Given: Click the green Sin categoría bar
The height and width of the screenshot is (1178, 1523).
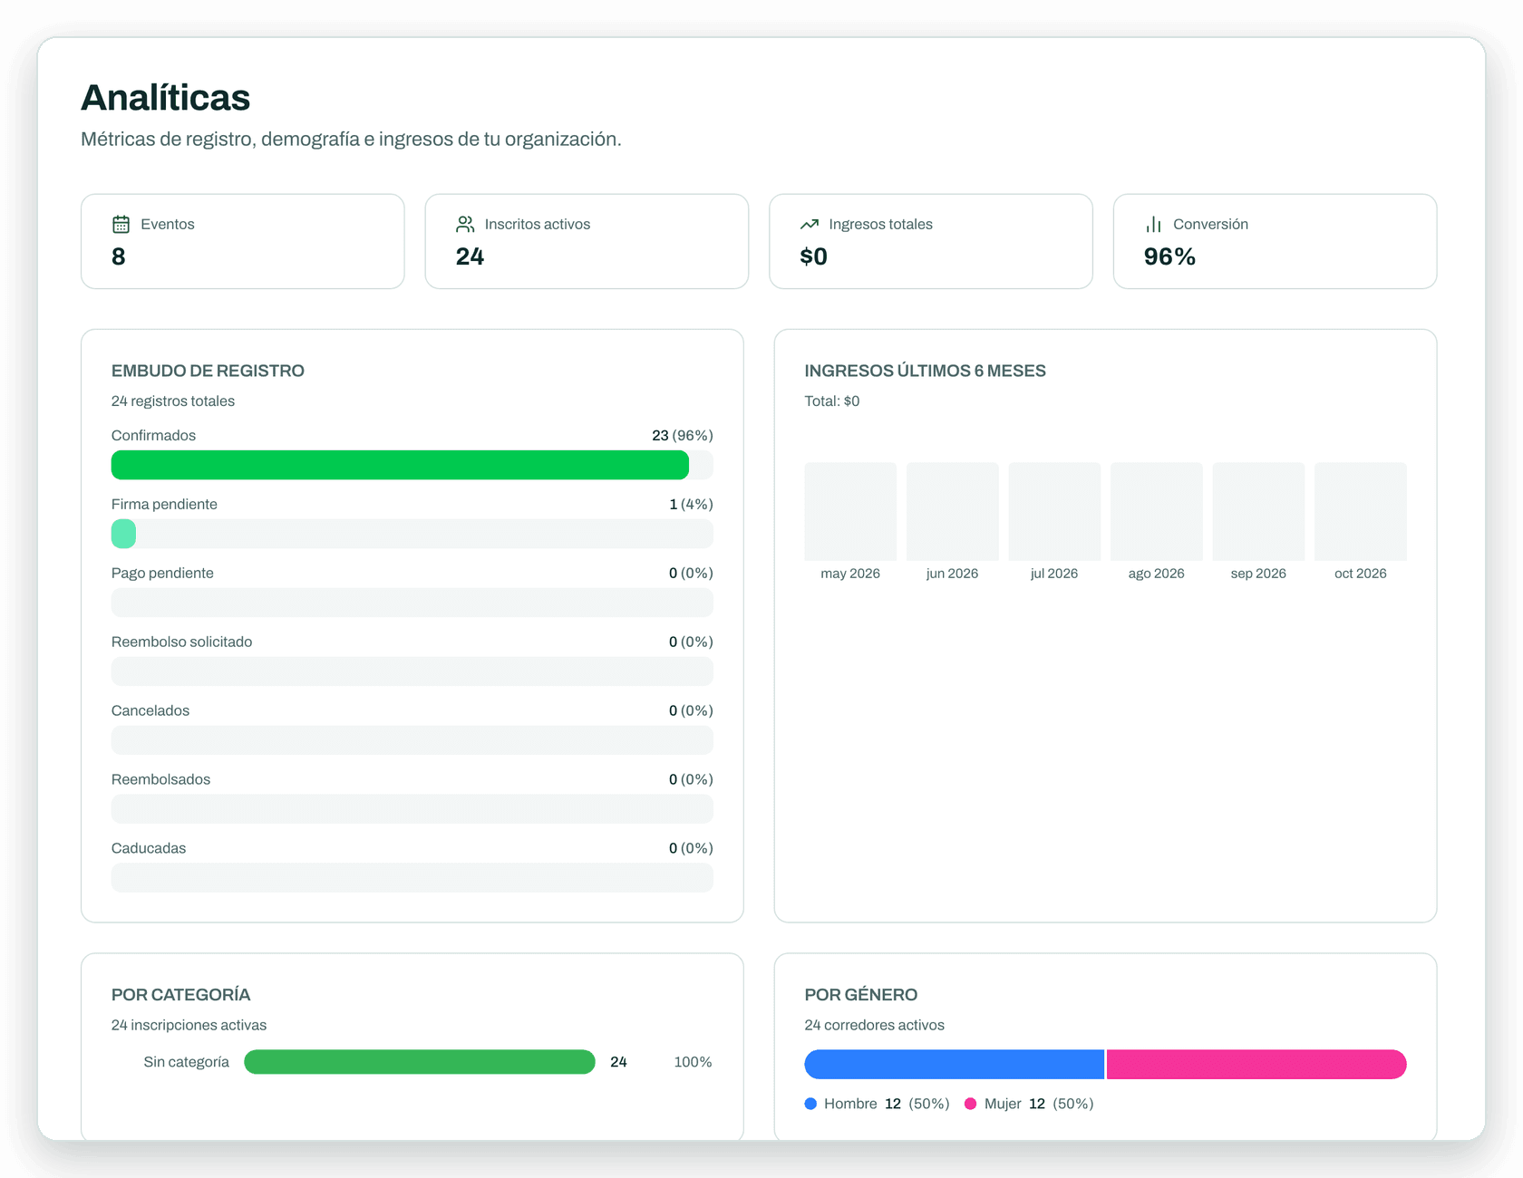Looking at the screenshot, I should tap(420, 1062).
